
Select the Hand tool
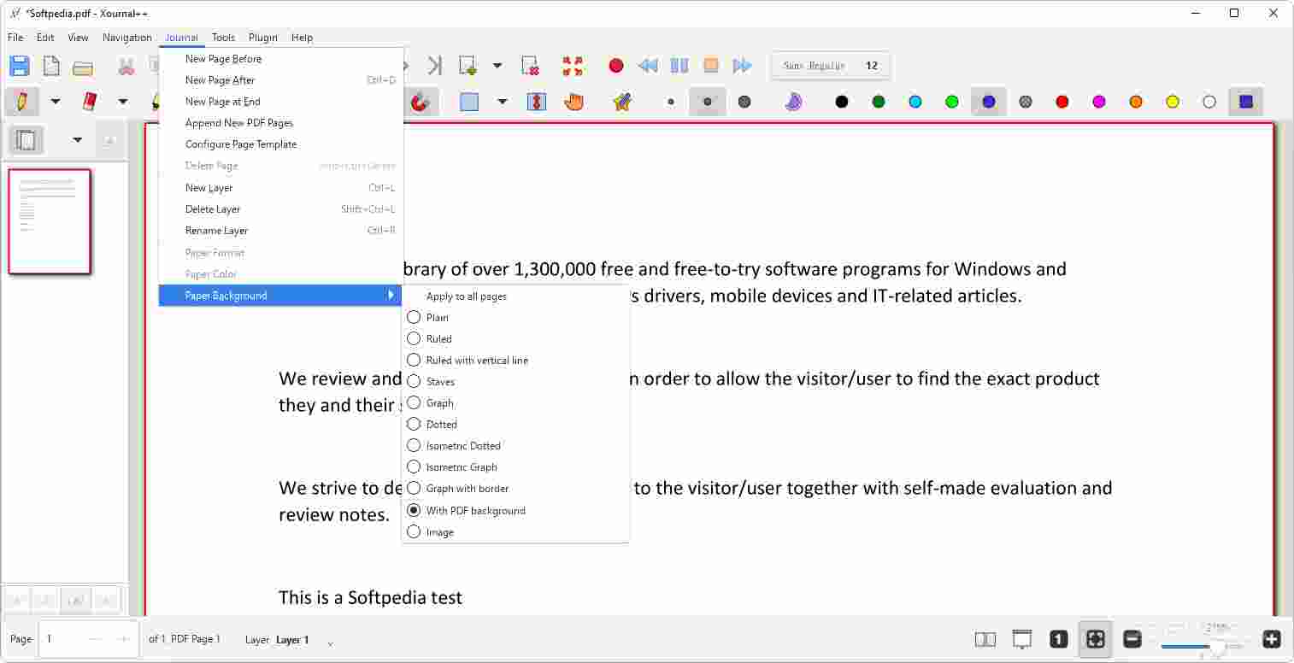[573, 102]
